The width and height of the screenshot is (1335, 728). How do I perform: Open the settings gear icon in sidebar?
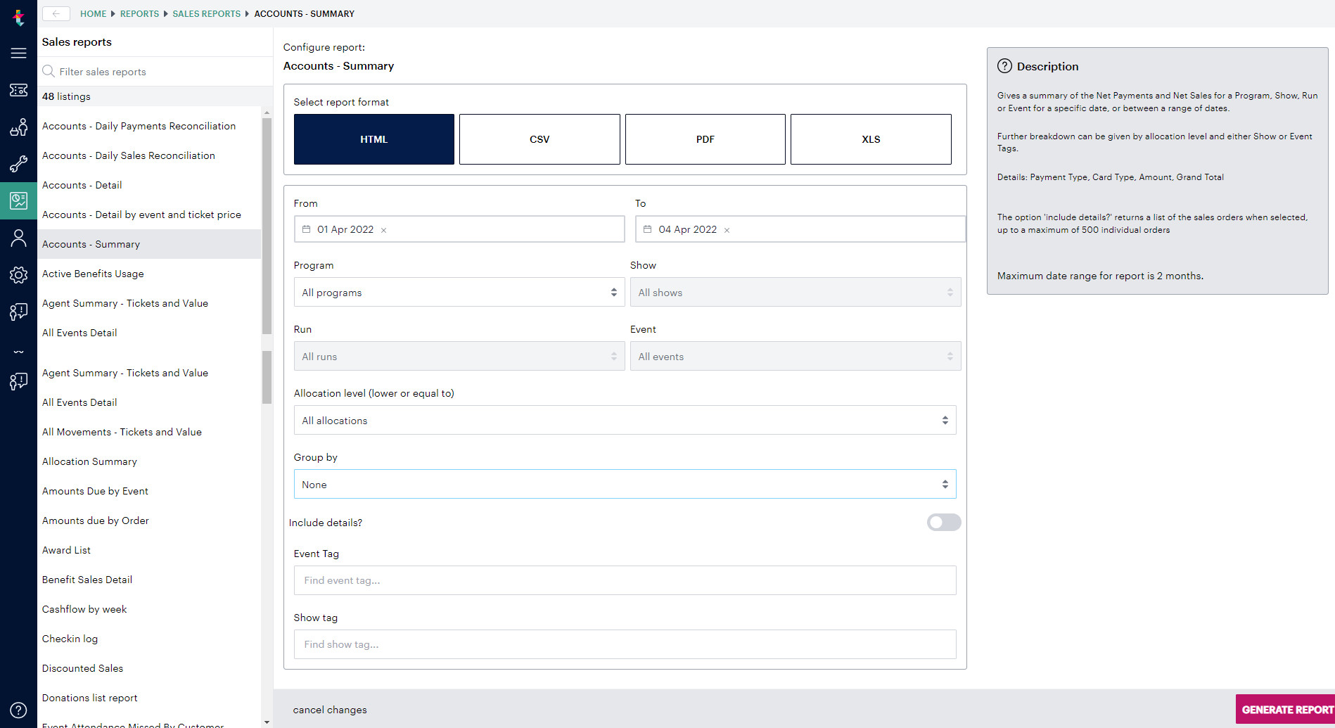pos(18,275)
